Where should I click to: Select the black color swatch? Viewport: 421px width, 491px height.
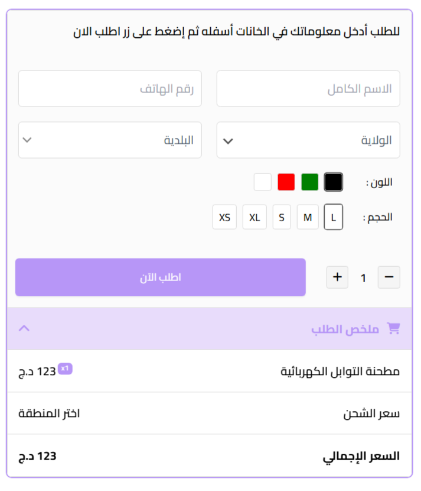(334, 182)
